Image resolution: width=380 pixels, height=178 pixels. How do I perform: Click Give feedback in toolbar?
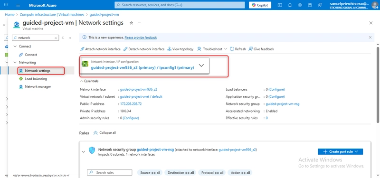(261, 49)
